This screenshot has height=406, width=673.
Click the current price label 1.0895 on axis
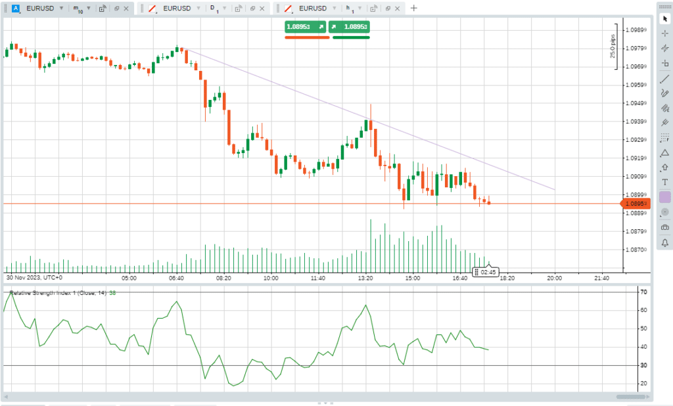pyautogui.click(x=636, y=204)
